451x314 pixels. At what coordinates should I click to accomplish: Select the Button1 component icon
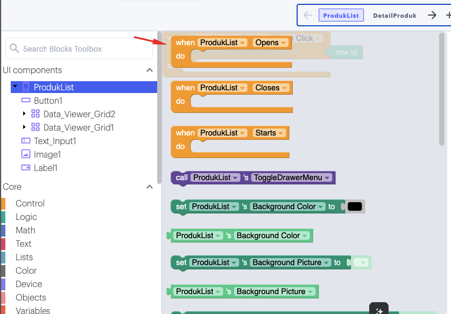point(26,100)
